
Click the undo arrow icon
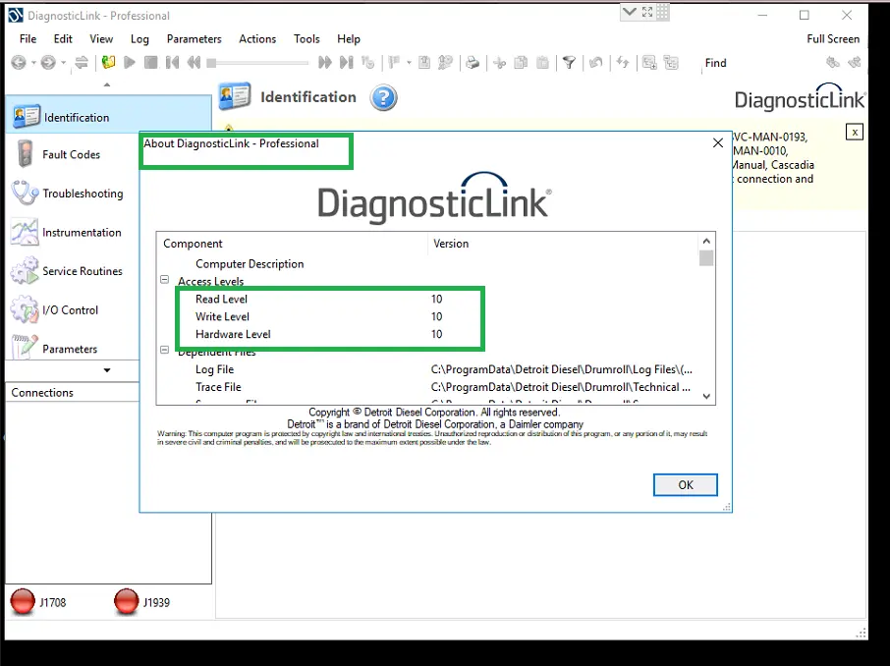point(595,63)
